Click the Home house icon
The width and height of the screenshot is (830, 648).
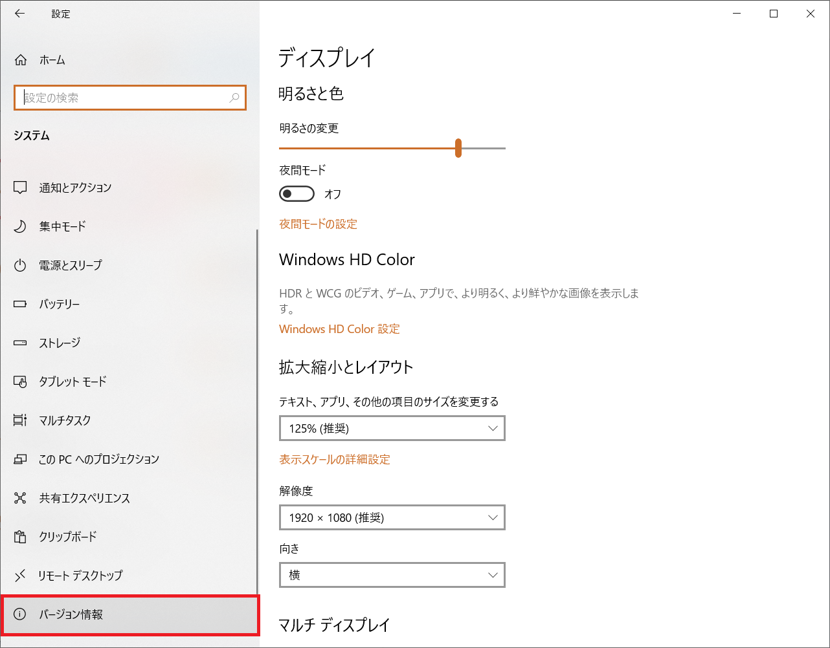tap(21, 60)
